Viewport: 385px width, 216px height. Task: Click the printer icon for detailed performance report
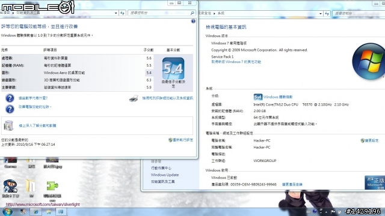pos(134,98)
